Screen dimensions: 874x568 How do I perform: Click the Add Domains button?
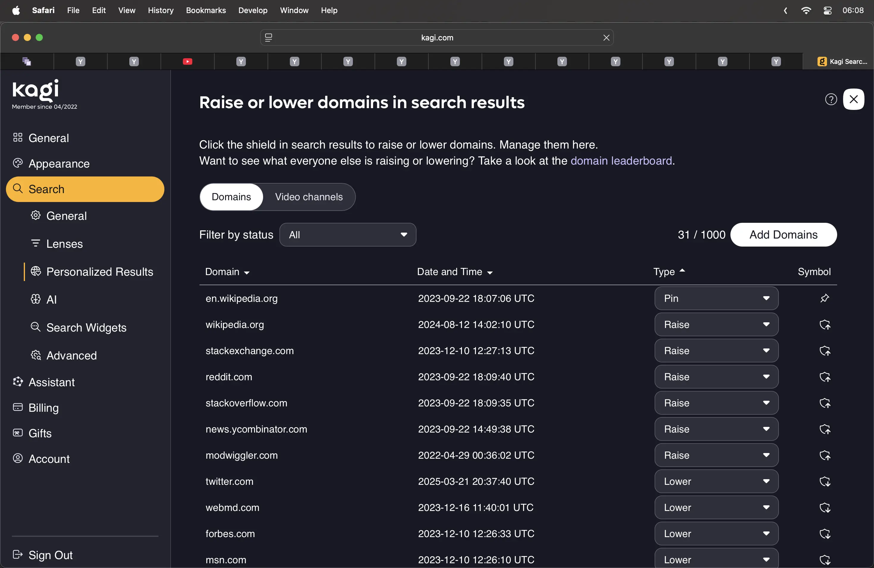pyautogui.click(x=783, y=235)
